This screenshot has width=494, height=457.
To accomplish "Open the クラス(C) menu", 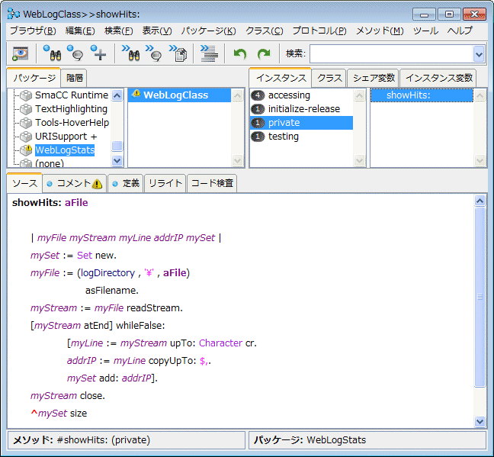I will point(264,31).
